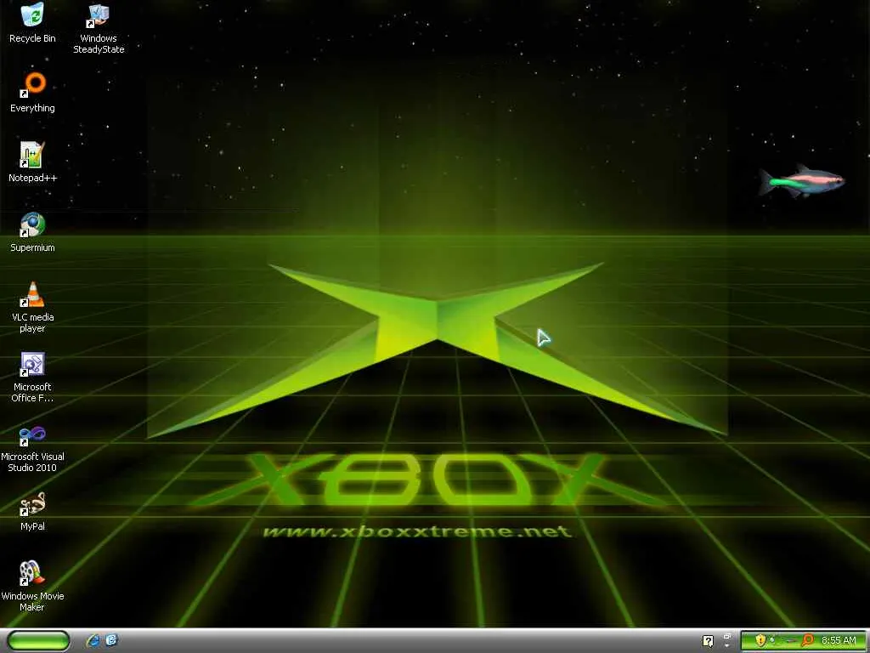Launch Internet Explorer from Quick Launch
Viewport: 870px width, 653px height.
click(x=93, y=640)
